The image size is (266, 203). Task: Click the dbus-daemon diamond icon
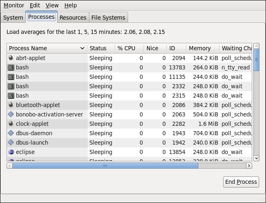pyautogui.click(x=11, y=133)
